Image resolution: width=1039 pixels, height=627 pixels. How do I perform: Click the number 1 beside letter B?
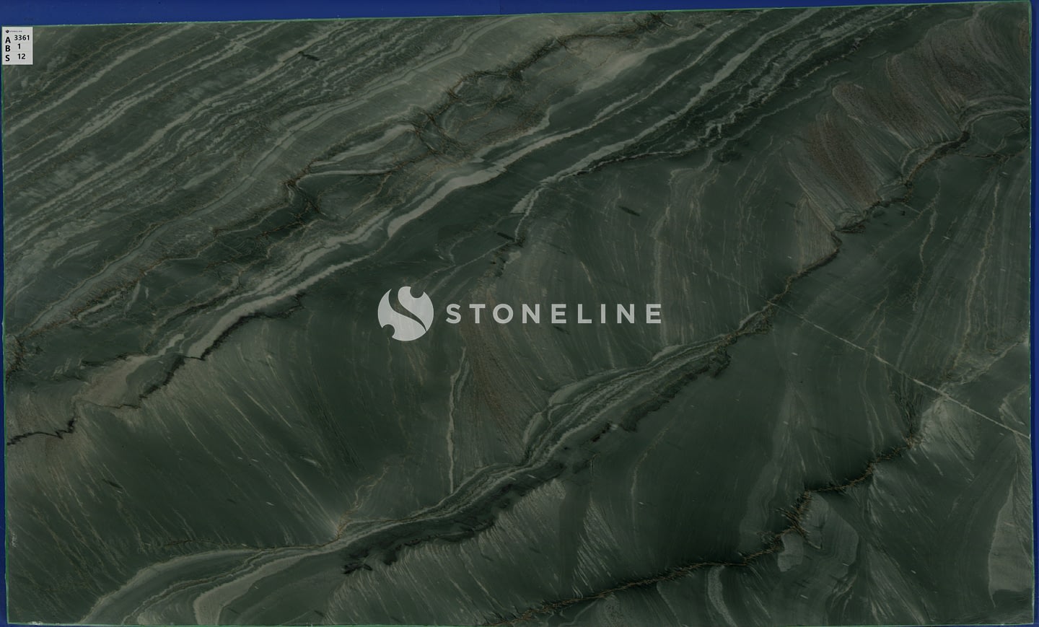pyautogui.click(x=19, y=47)
